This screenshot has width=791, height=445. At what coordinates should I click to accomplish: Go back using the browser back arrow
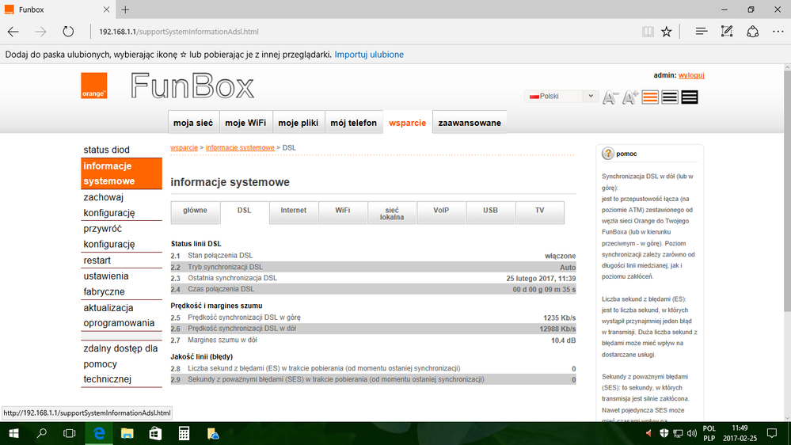(13, 32)
